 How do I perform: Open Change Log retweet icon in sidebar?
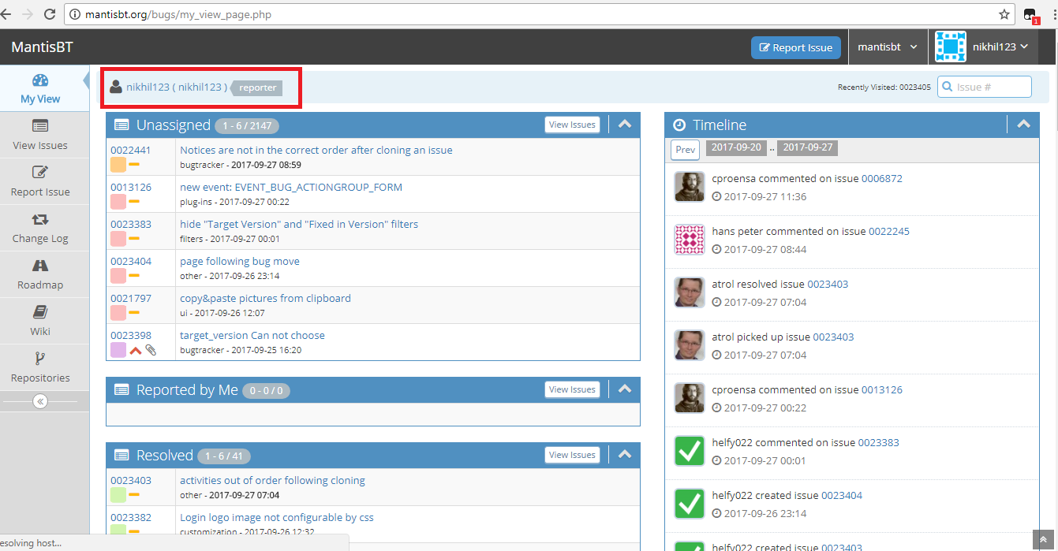pos(40,219)
